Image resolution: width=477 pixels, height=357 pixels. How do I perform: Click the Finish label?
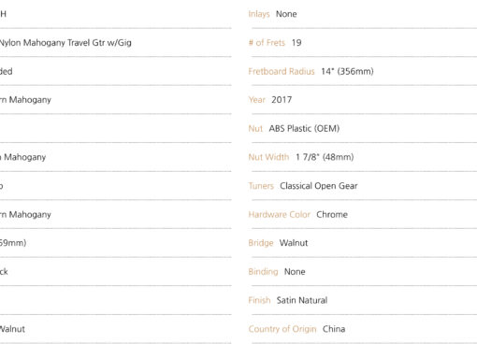[x=259, y=300]
